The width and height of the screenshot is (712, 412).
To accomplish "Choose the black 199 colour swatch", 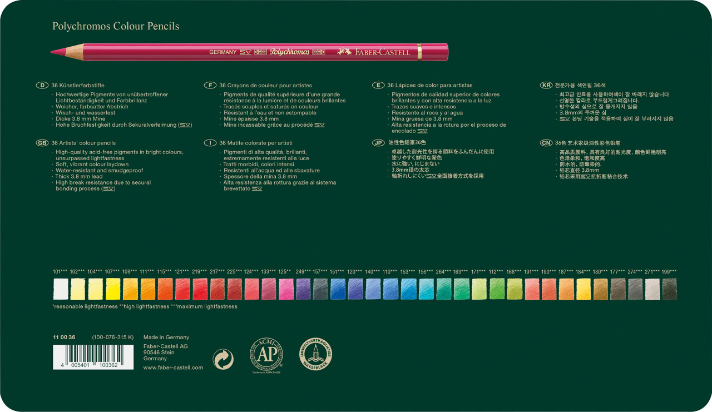I will 669,289.
